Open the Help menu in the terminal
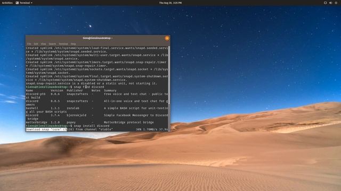This screenshot has height=191, width=341. pos(74,44)
